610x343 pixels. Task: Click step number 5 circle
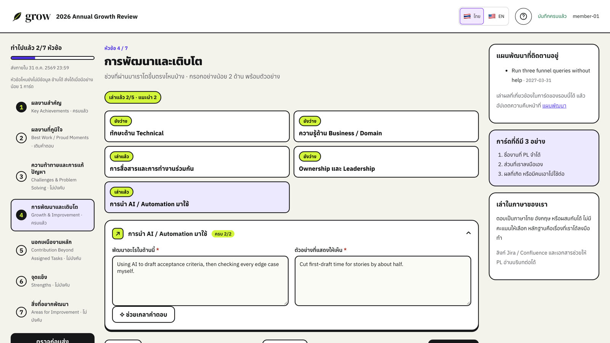point(21,250)
